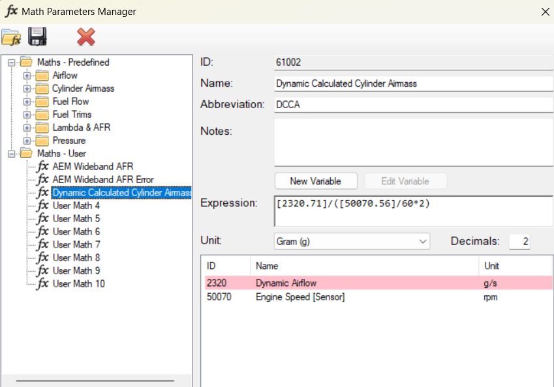Select User Math 7
Viewport: 554px width, 387px height.
pos(76,245)
